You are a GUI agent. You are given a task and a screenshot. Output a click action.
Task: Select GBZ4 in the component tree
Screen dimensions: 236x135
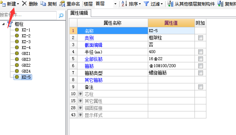pyautogui.click(x=26, y=71)
